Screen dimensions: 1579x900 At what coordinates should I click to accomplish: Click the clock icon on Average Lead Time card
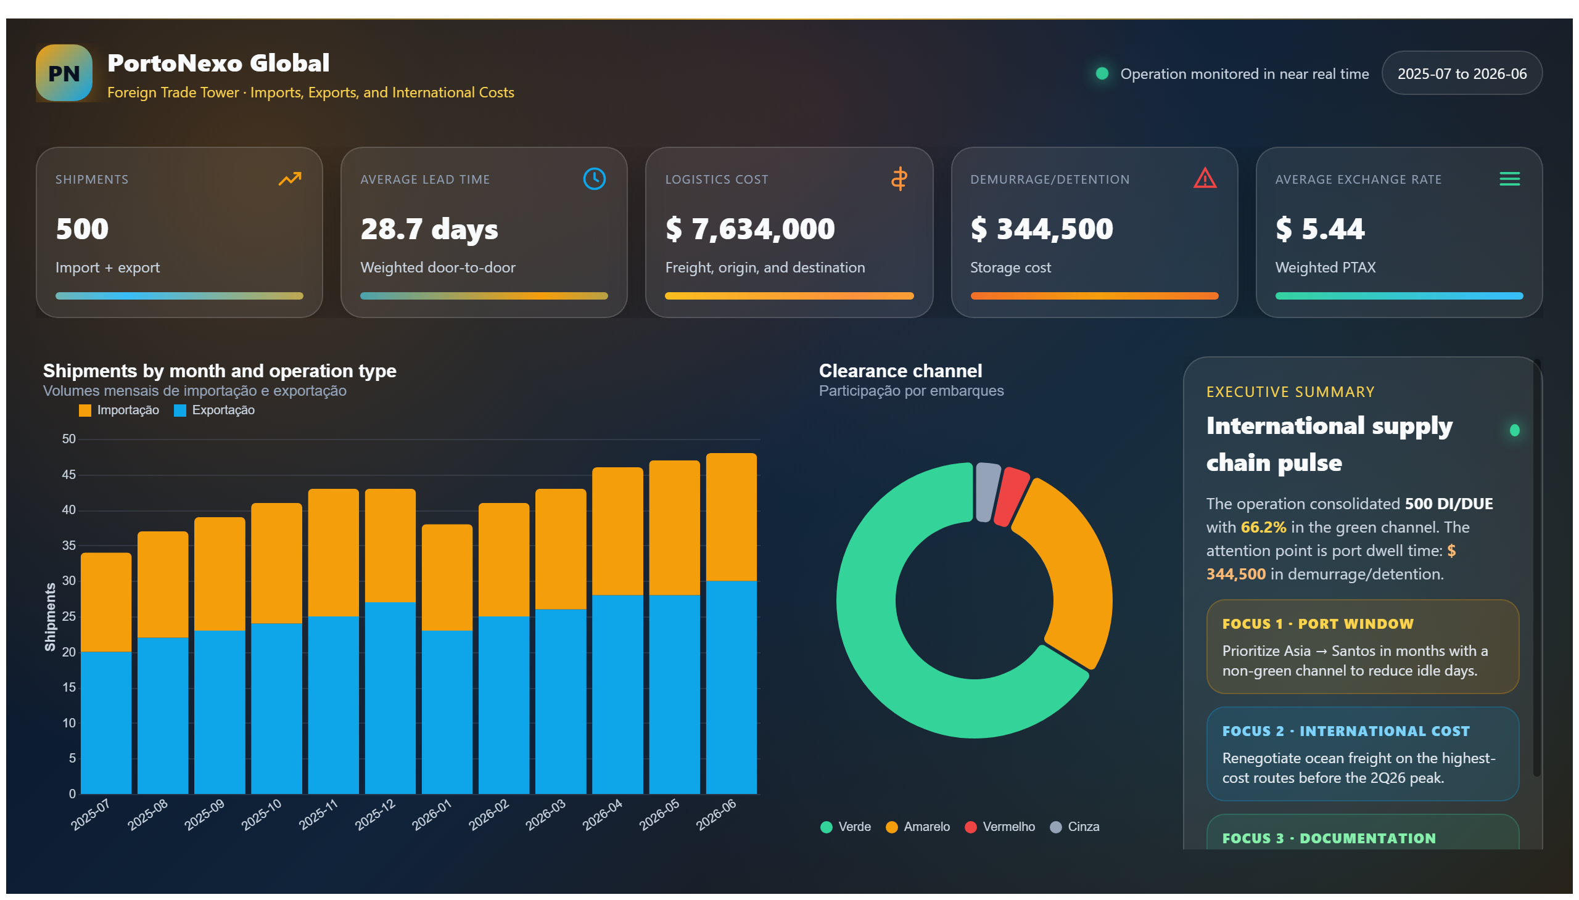point(594,179)
